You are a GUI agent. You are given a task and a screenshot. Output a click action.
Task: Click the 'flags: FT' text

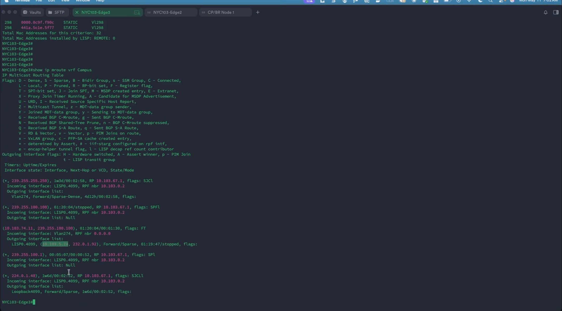(x=135, y=228)
